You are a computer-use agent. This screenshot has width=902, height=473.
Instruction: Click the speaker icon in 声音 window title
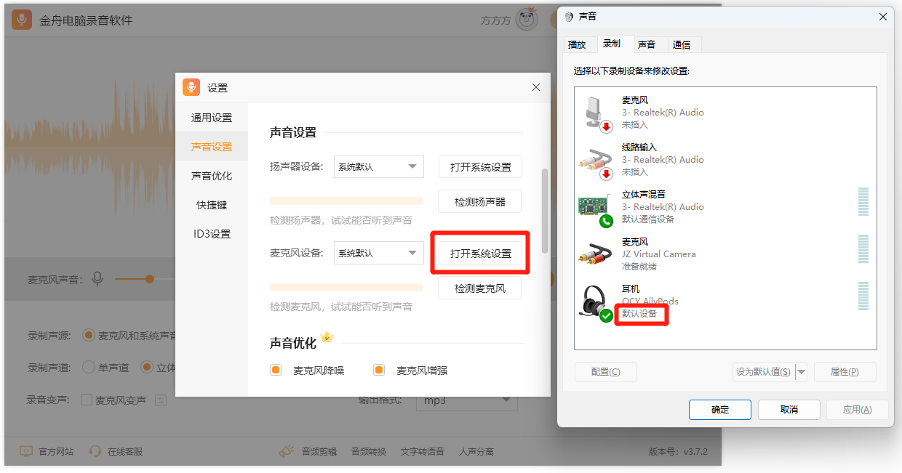tap(569, 17)
